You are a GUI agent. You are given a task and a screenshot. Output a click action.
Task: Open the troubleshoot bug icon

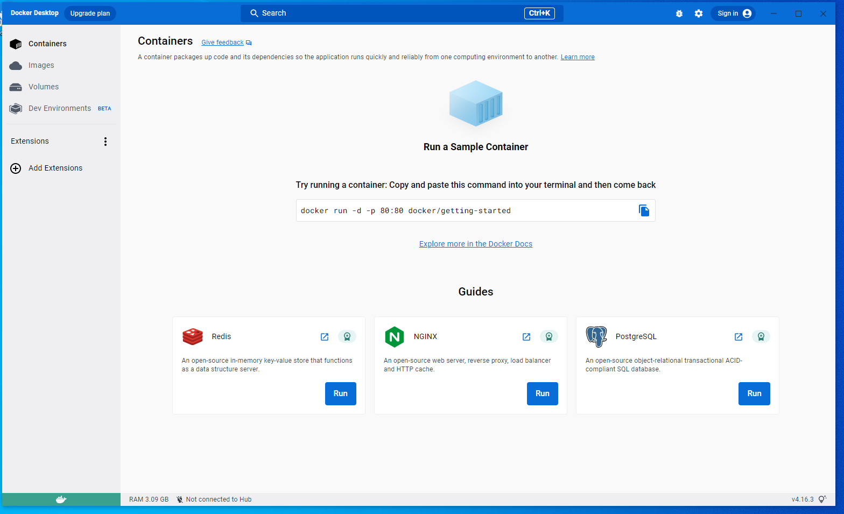tap(679, 13)
